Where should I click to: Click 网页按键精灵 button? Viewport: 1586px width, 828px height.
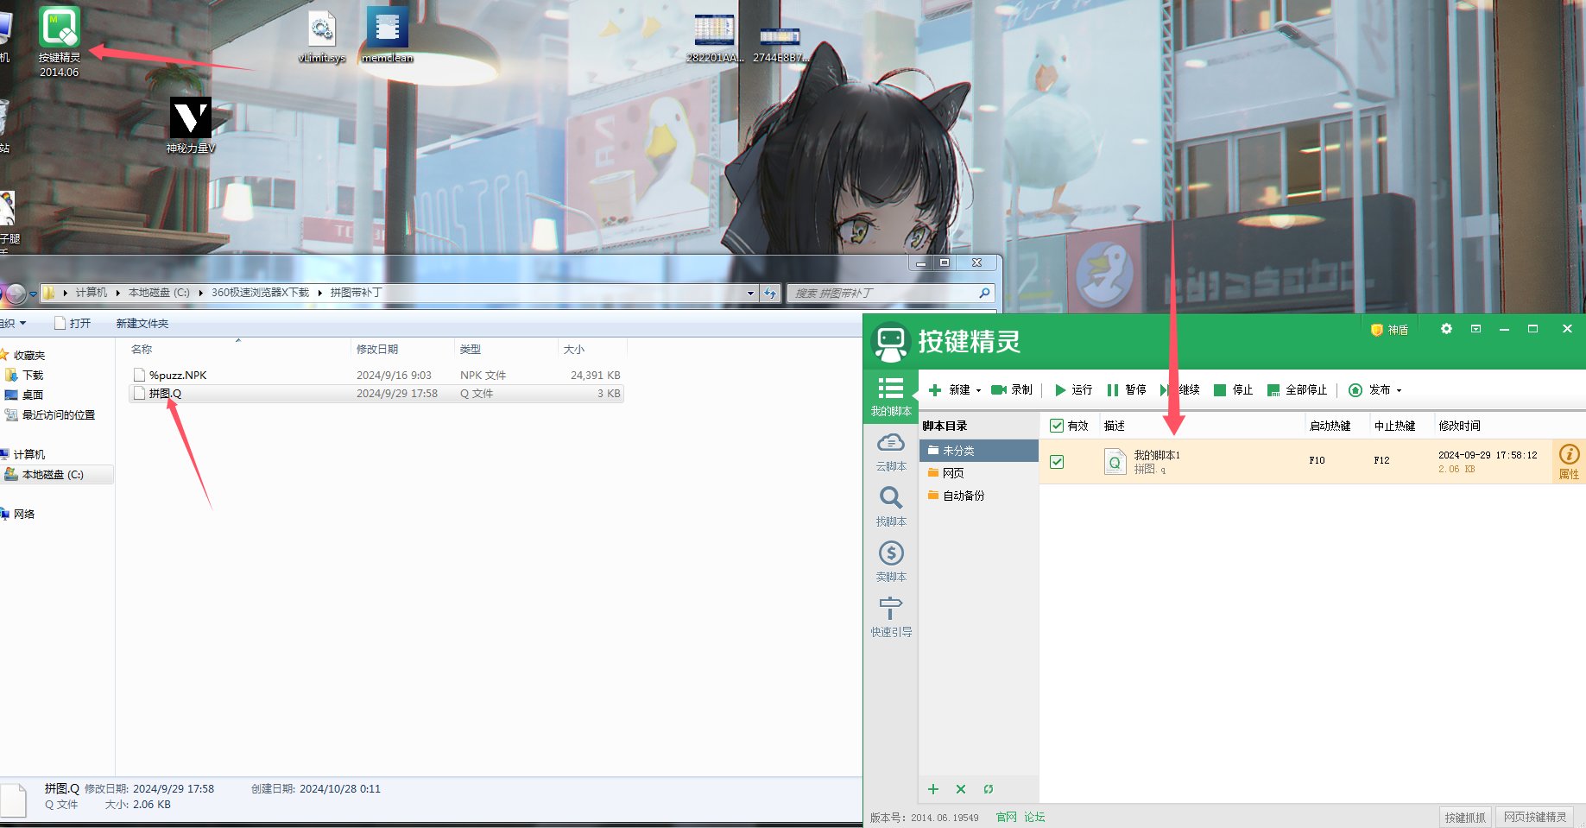(x=1535, y=817)
